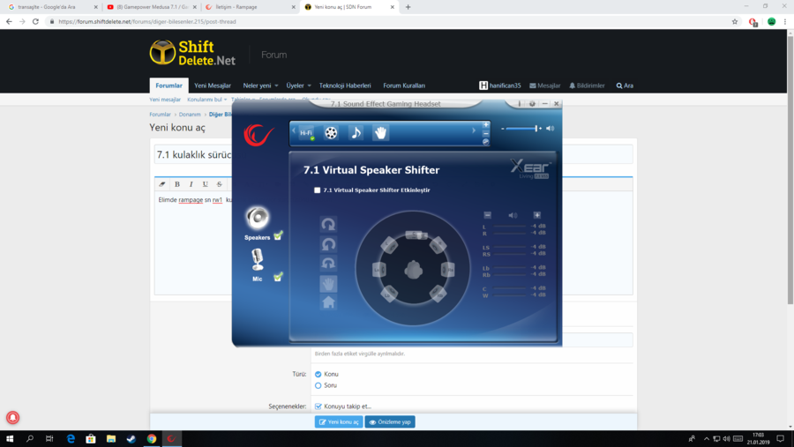Switch to the Gamepower Medusa YouTube tab
Image resolution: width=794 pixels, height=447 pixels.
click(x=152, y=7)
